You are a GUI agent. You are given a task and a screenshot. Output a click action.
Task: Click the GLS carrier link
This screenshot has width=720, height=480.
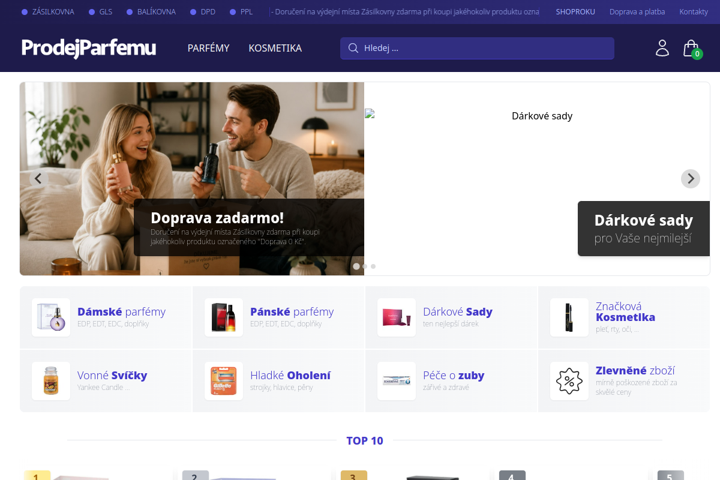(x=100, y=12)
